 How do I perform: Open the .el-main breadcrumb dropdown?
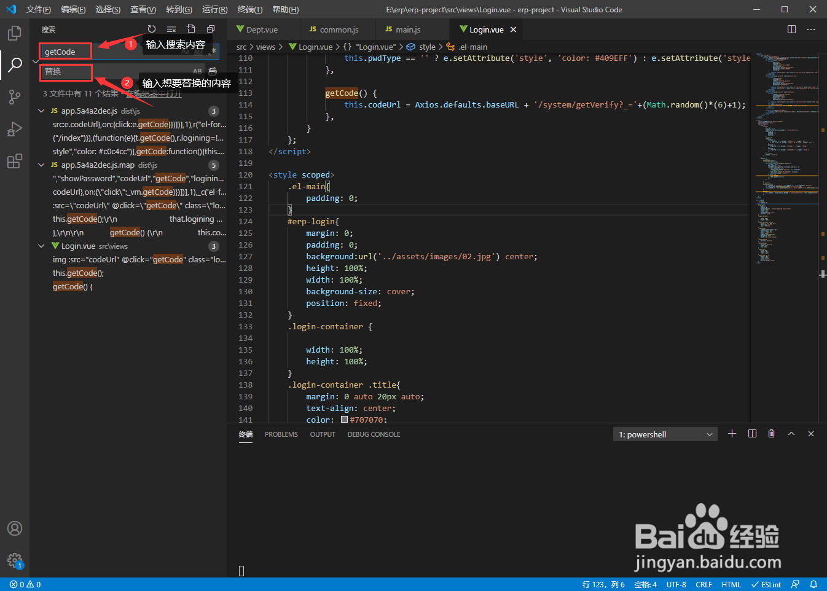(x=472, y=47)
